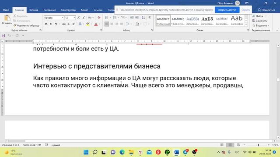This screenshot has height=157, width=280.
Task: Click Заменить in the Editing group
Action: tap(259, 21)
